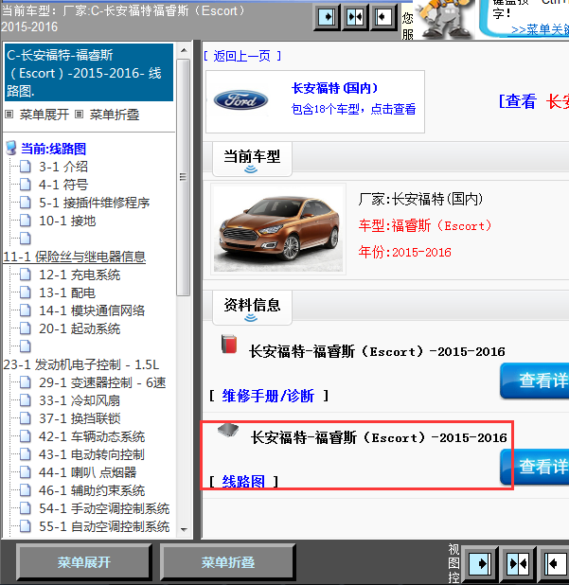Click 厂家:长安福特(国内) text
The image size is (569, 585).
coord(420,199)
